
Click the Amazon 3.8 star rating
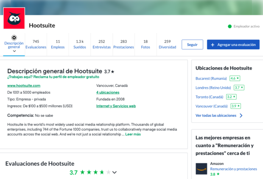coord(215,174)
